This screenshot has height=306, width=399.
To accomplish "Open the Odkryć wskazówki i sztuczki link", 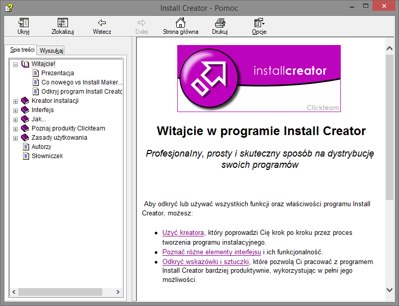I will coord(205,261).
